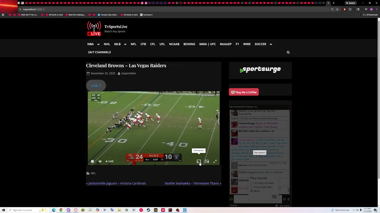Enable picture-in-picture mode in the player
This screenshot has width=380, height=213.
point(207,161)
